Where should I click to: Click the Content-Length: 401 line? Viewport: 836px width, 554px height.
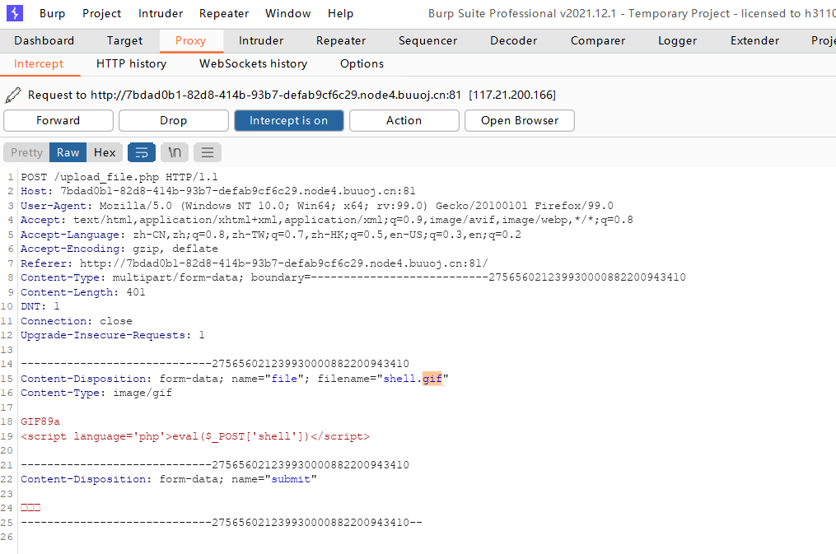click(83, 292)
